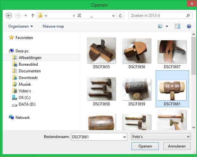Screen dimensions: 197x157
Task: Refresh the folder view
Action: pyautogui.click(x=120, y=16)
